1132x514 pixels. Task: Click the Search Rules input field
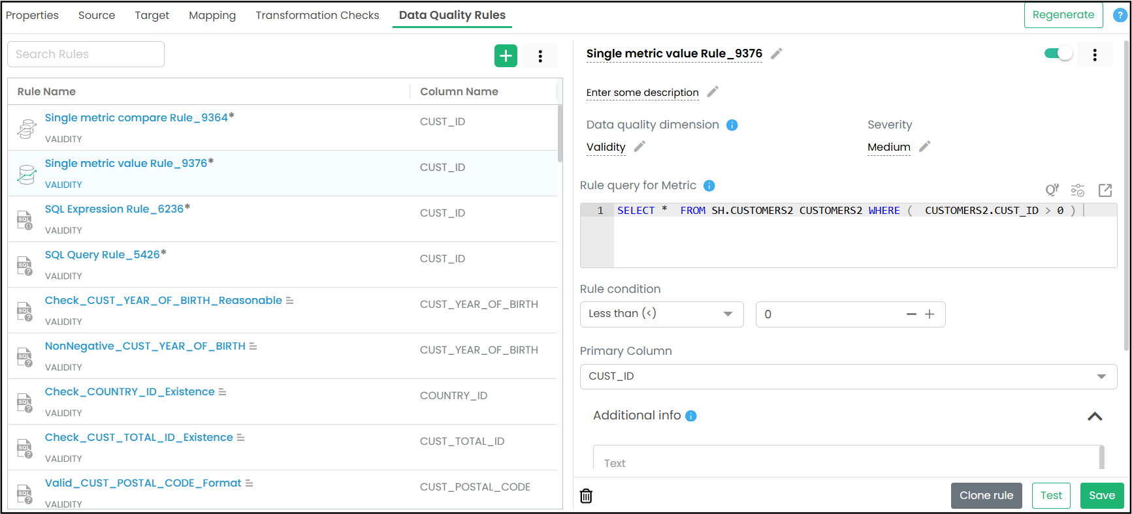pos(86,54)
